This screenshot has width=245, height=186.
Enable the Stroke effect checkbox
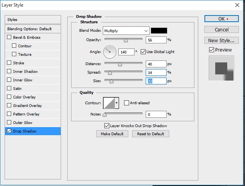[9, 63]
